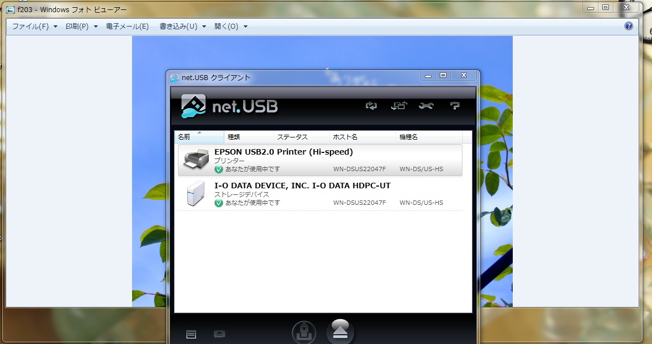Image resolution: width=652 pixels, height=344 pixels.
Task: Expand the 開く(O) dropdown arrow
Action: click(245, 27)
